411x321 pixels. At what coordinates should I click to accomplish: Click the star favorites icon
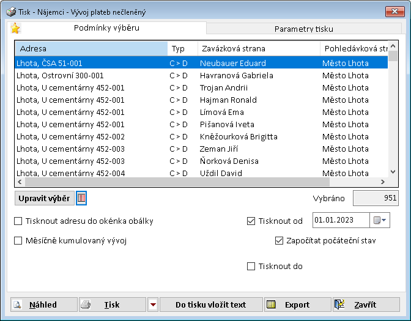tap(15, 28)
